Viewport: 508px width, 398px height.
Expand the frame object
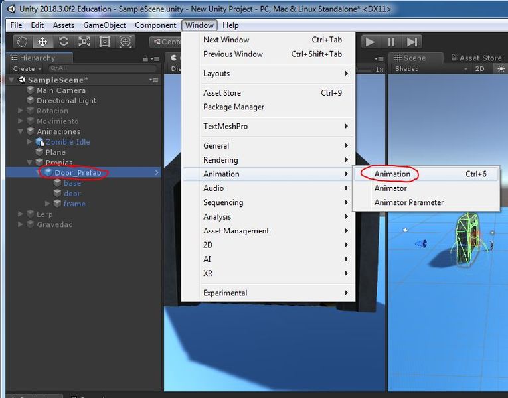click(48, 204)
